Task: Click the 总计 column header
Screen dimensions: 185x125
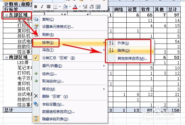Action: click(173, 9)
